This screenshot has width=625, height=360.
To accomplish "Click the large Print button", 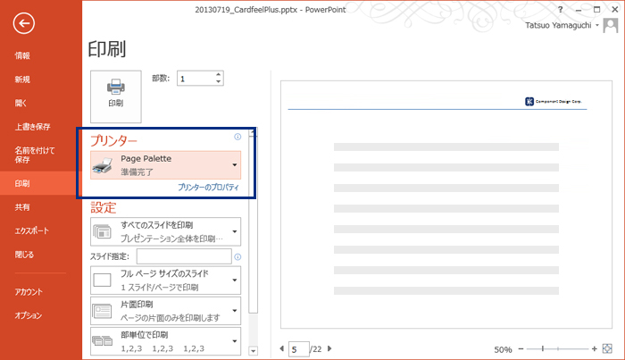I will point(115,96).
